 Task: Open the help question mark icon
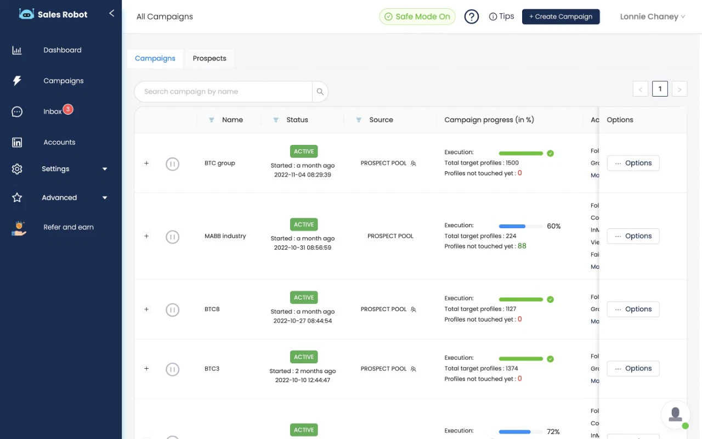pyautogui.click(x=471, y=16)
